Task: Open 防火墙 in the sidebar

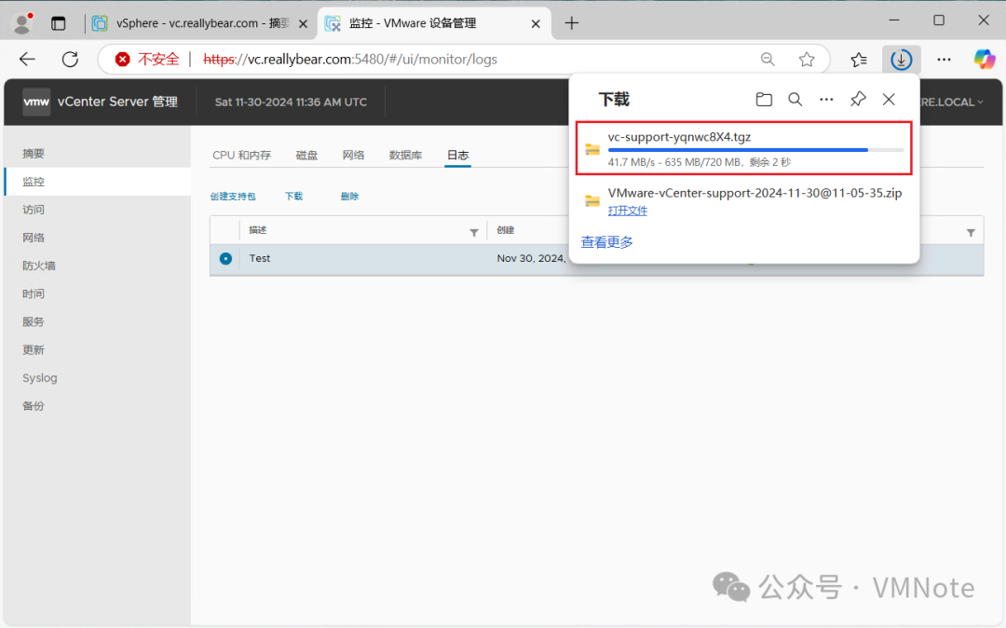Action: pyautogui.click(x=38, y=266)
